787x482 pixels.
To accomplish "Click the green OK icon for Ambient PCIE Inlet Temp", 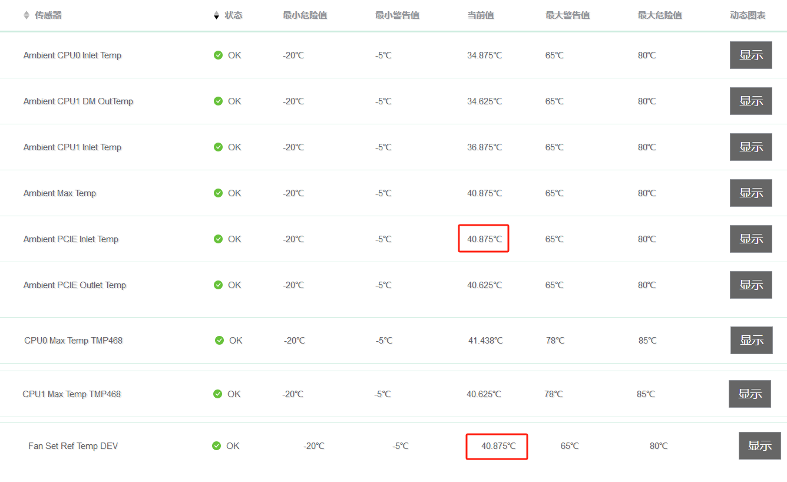I will click(x=218, y=239).
